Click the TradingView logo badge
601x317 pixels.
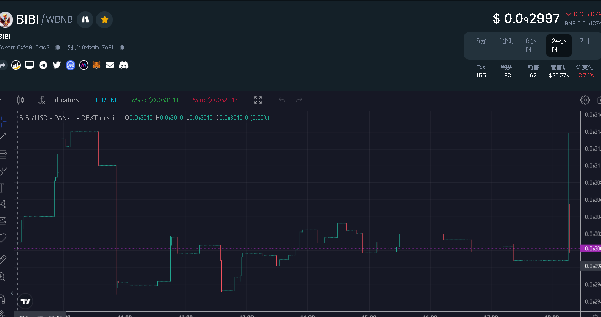click(x=25, y=301)
